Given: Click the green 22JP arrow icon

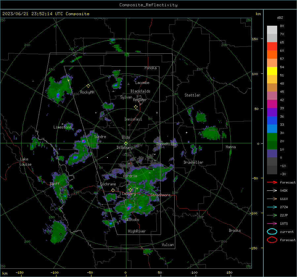Looking at the screenshot, I should click(272, 215).
